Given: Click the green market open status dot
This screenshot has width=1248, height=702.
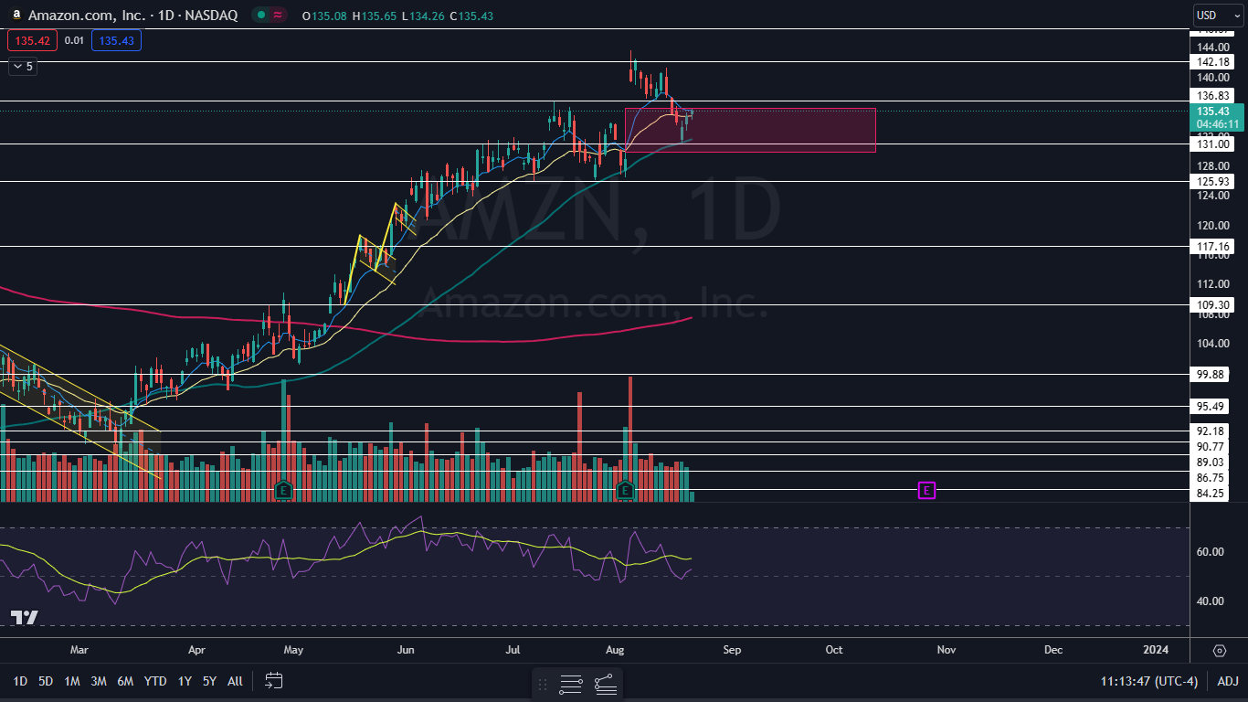Looking at the screenshot, I should pyautogui.click(x=262, y=15).
